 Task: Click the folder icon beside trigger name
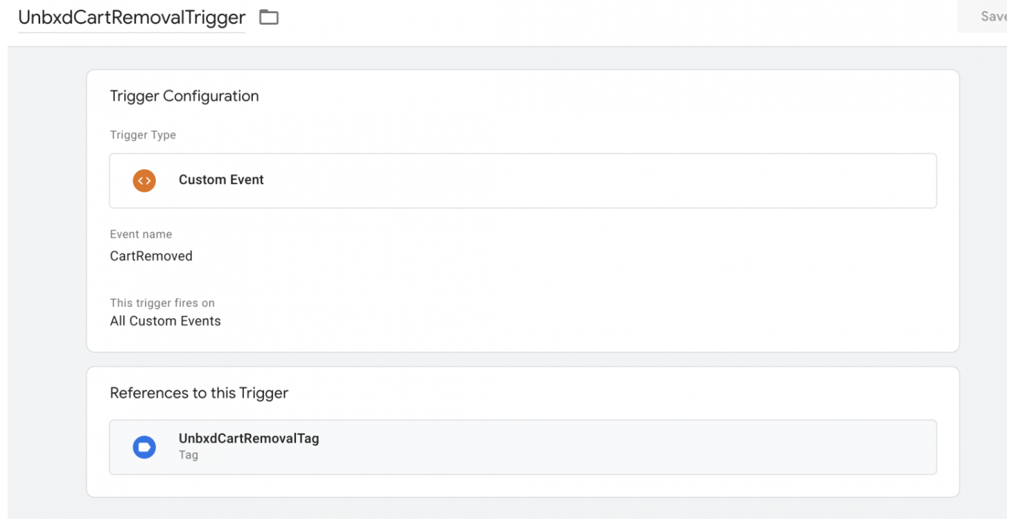point(269,17)
